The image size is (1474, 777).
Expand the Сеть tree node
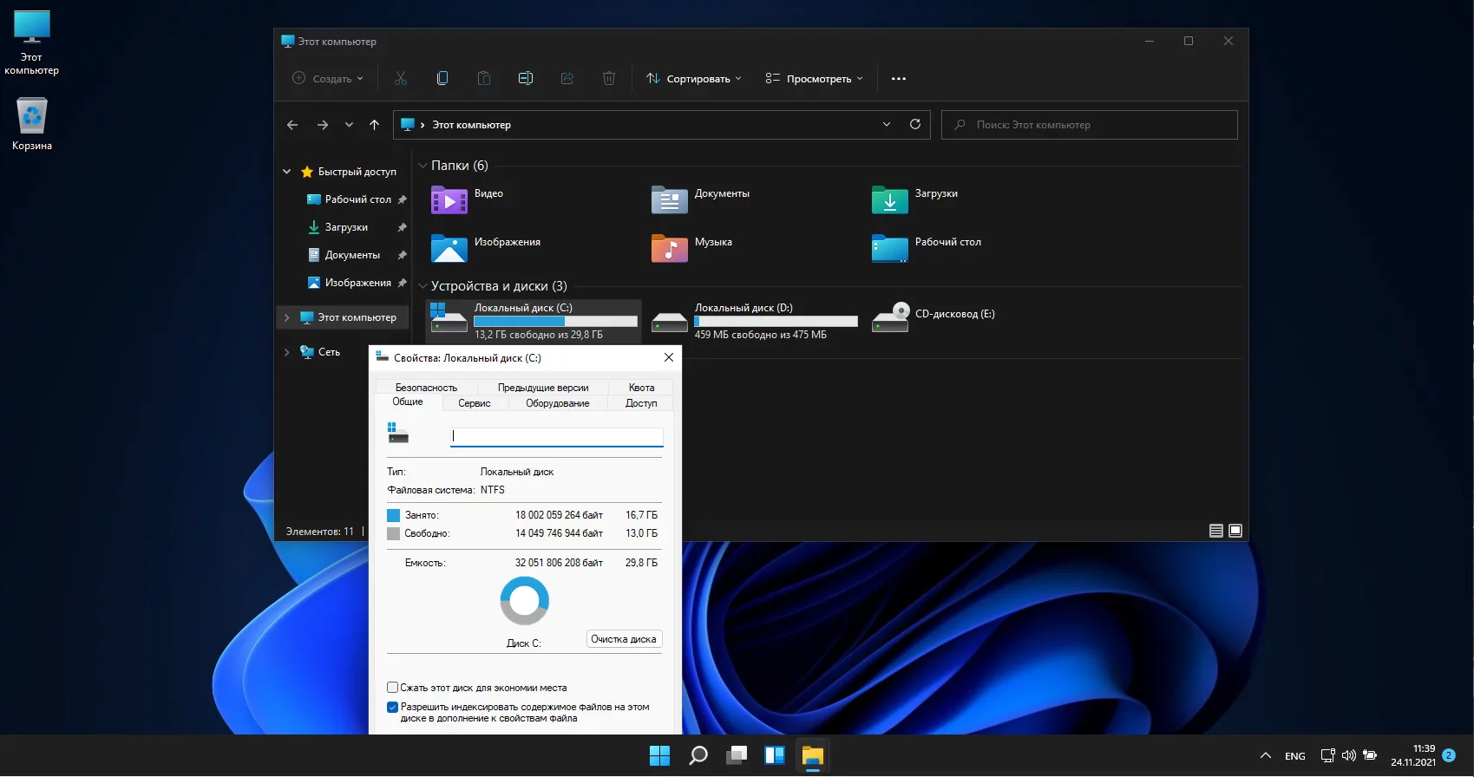click(x=287, y=352)
